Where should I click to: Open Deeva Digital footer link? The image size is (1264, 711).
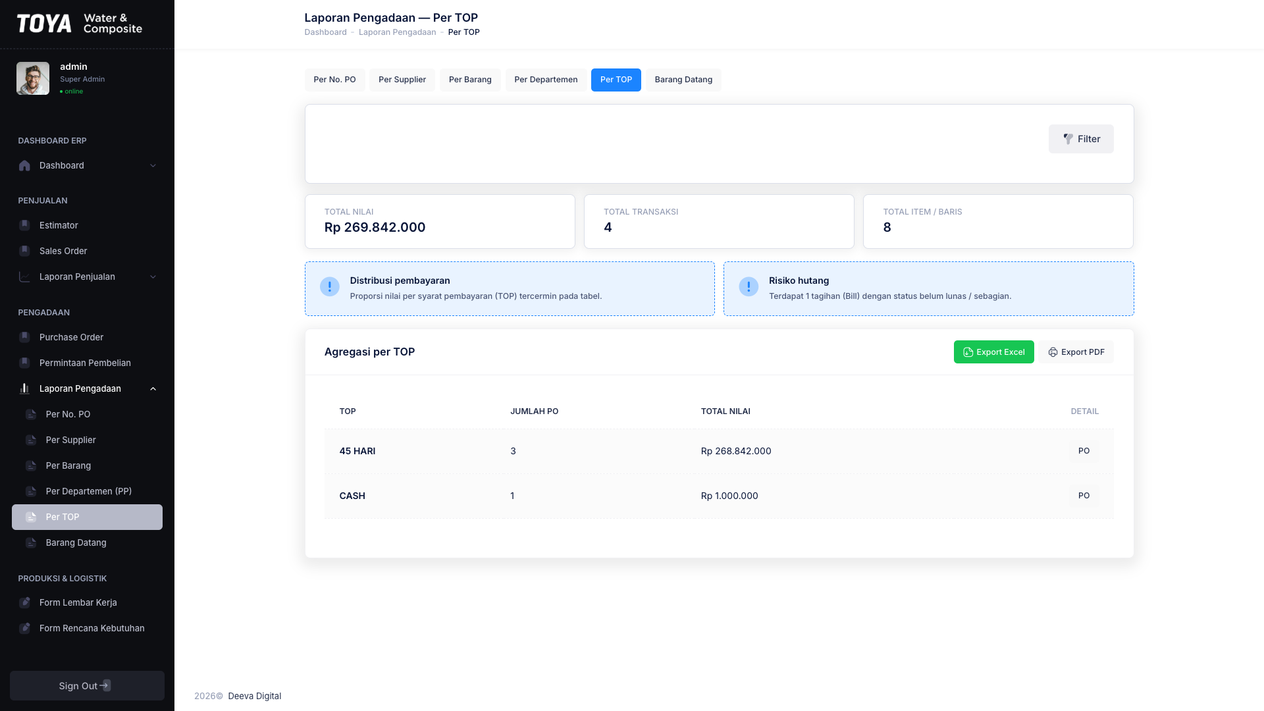(254, 696)
